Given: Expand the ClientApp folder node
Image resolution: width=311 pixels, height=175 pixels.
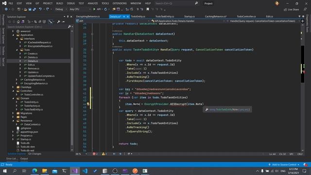Looking at the screenshot, I should pyautogui.click(x=13, y=87).
